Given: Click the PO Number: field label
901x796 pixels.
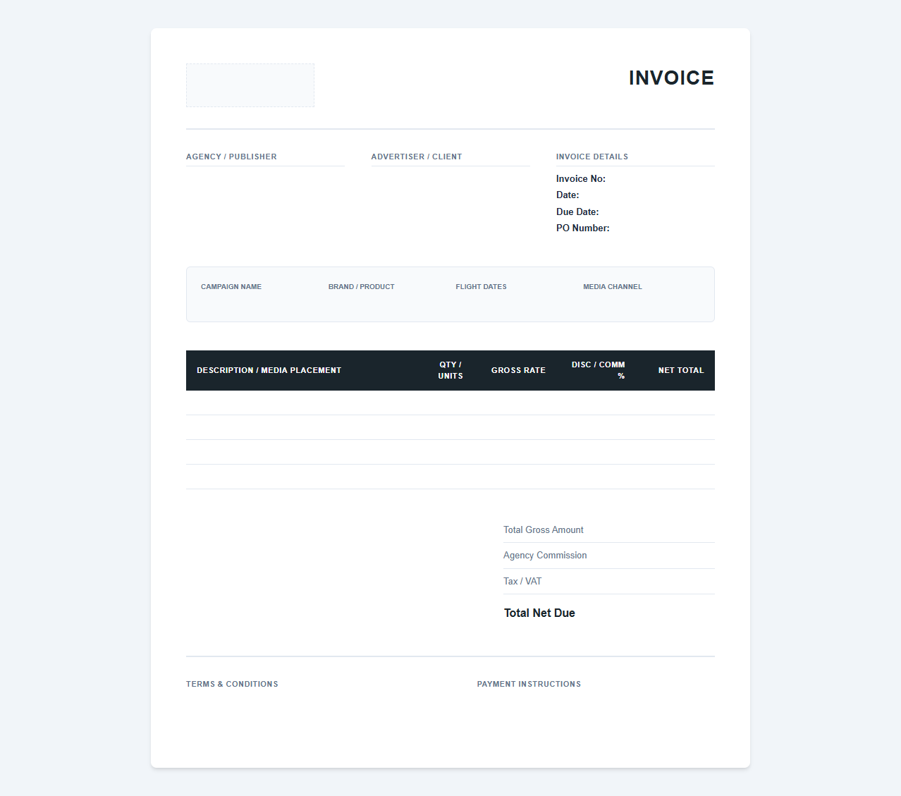Looking at the screenshot, I should (x=583, y=228).
